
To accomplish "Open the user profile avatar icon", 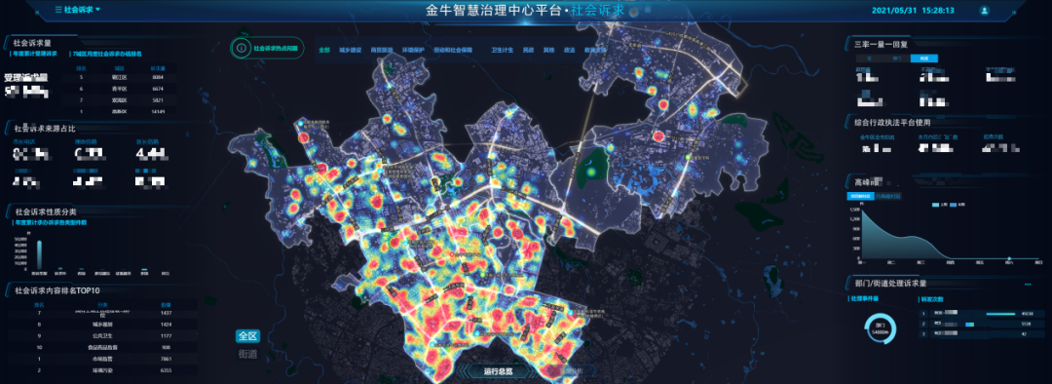I will pos(984,11).
